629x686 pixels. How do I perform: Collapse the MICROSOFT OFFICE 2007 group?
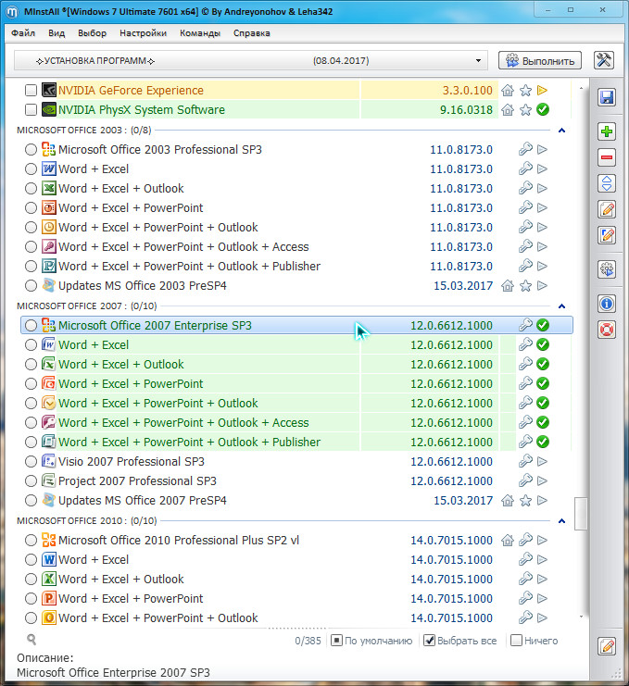click(x=562, y=306)
